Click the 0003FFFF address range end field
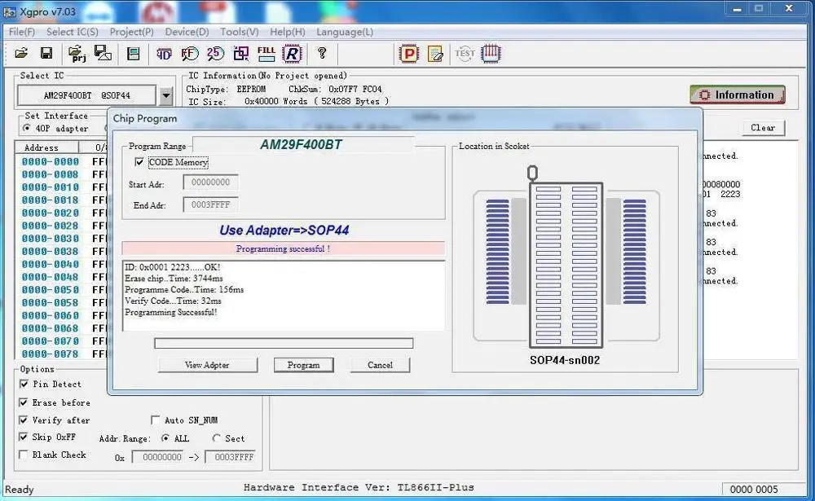This screenshot has height=501, width=815. (x=231, y=457)
